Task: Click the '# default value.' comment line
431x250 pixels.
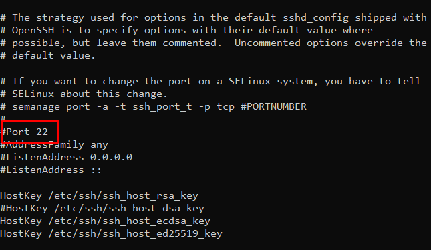Action: [48, 56]
